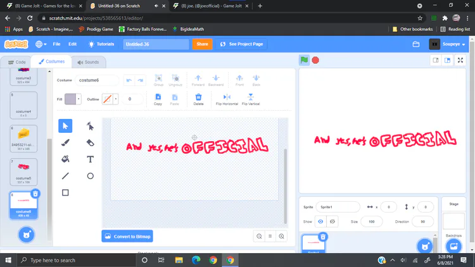Select the Reshape tool
475x267 pixels.
coord(90,126)
